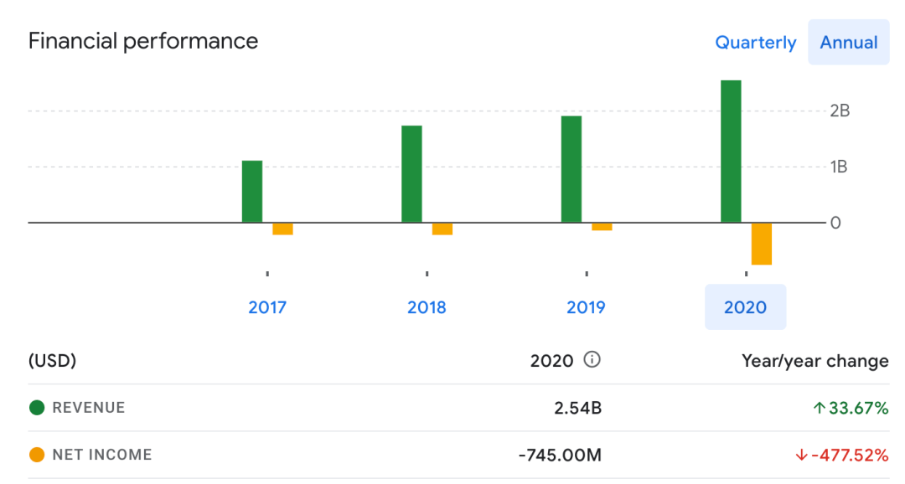Click the 2020 orange net income bar

(761, 244)
